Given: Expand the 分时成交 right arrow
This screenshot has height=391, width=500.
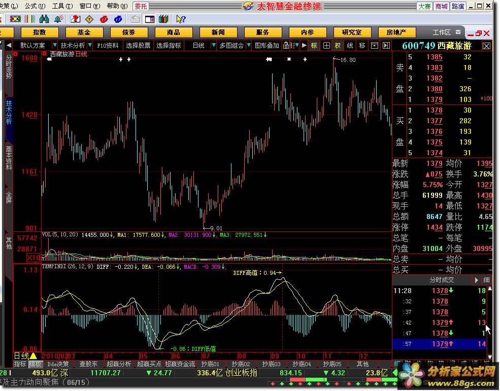Looking at the screenshot, I should pyautogui.click(x=477, y=280).
